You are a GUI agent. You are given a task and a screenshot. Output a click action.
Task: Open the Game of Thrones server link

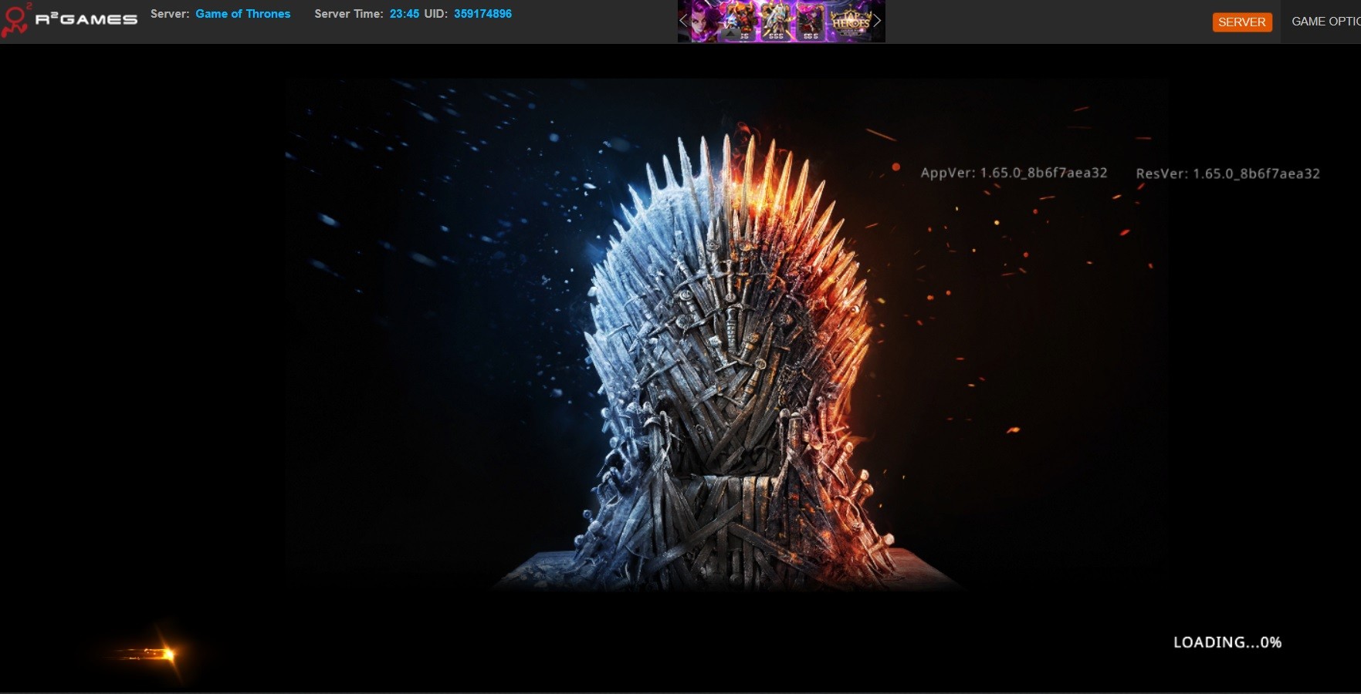[x=242, y=14]
